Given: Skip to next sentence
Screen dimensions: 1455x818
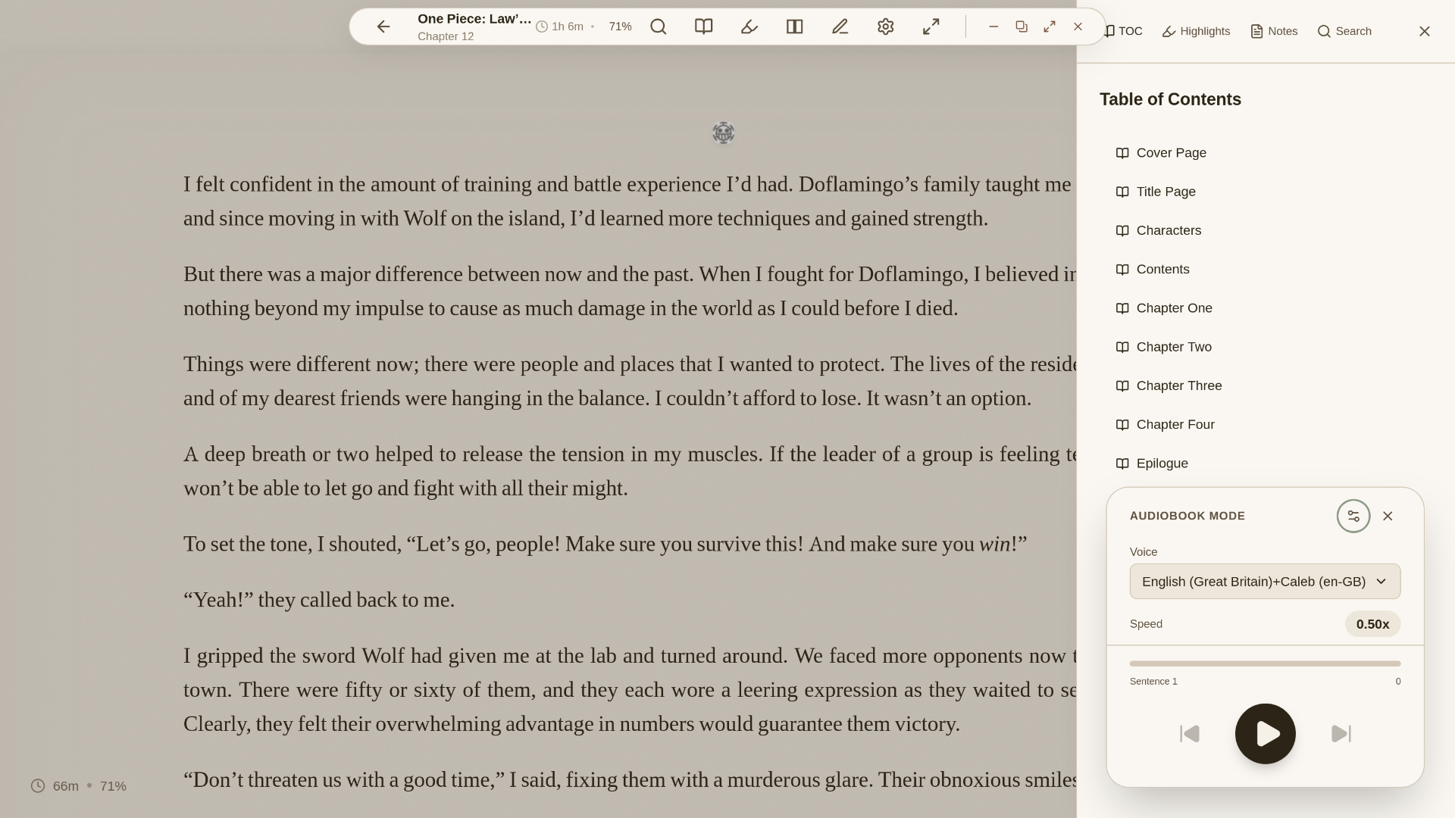Looking at the screenshot, I should click(1341, 733).
